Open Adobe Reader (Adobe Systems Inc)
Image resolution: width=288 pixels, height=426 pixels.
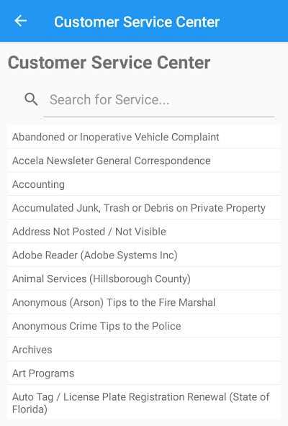[144, 255]
